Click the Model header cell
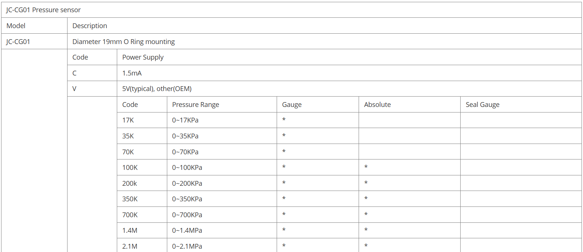The height and width of the screenshot is (252, 583). click(16, 26)
